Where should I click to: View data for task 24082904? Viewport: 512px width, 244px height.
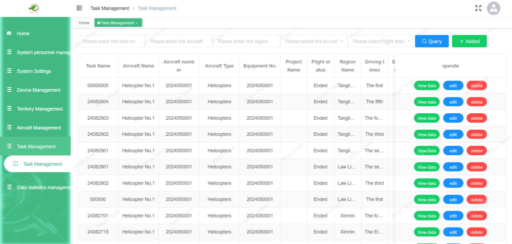coord(426,102)
